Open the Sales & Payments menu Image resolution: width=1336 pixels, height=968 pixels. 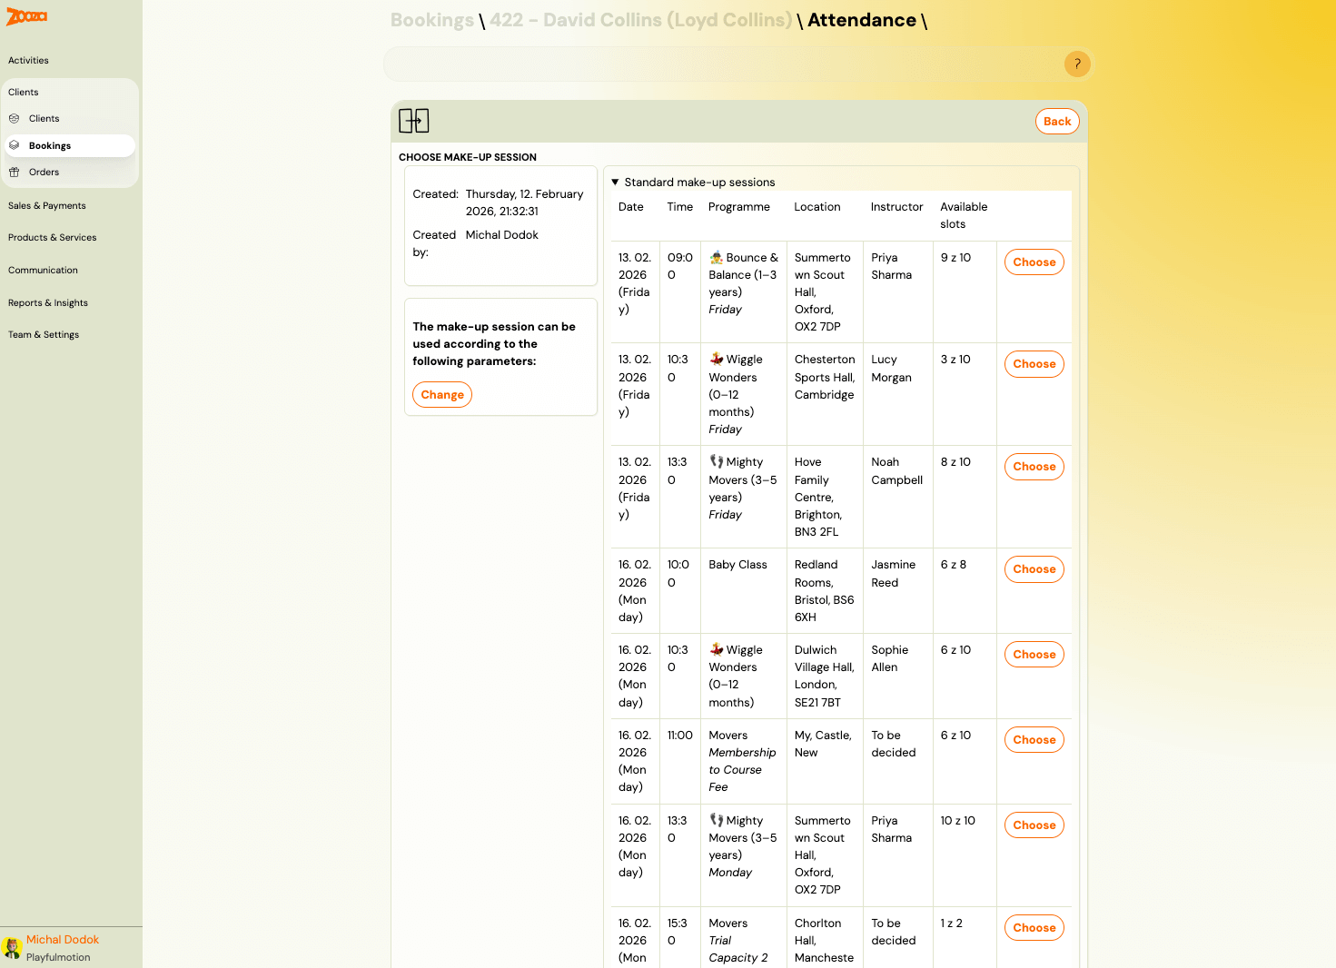point(47,206)
